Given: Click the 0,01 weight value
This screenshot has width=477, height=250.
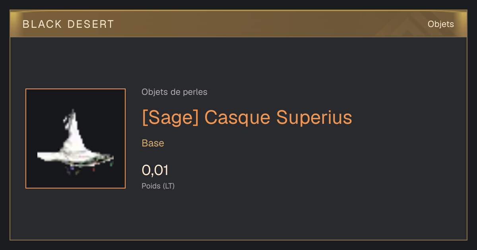Looking at the screenshot, I should click(x=155, y=170).
